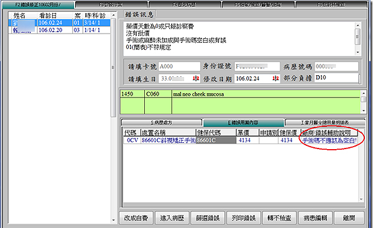Click the medication table scroll-down arrow
Image resolution: width=373 pixels, height=228 pixels.
(361, 199)
